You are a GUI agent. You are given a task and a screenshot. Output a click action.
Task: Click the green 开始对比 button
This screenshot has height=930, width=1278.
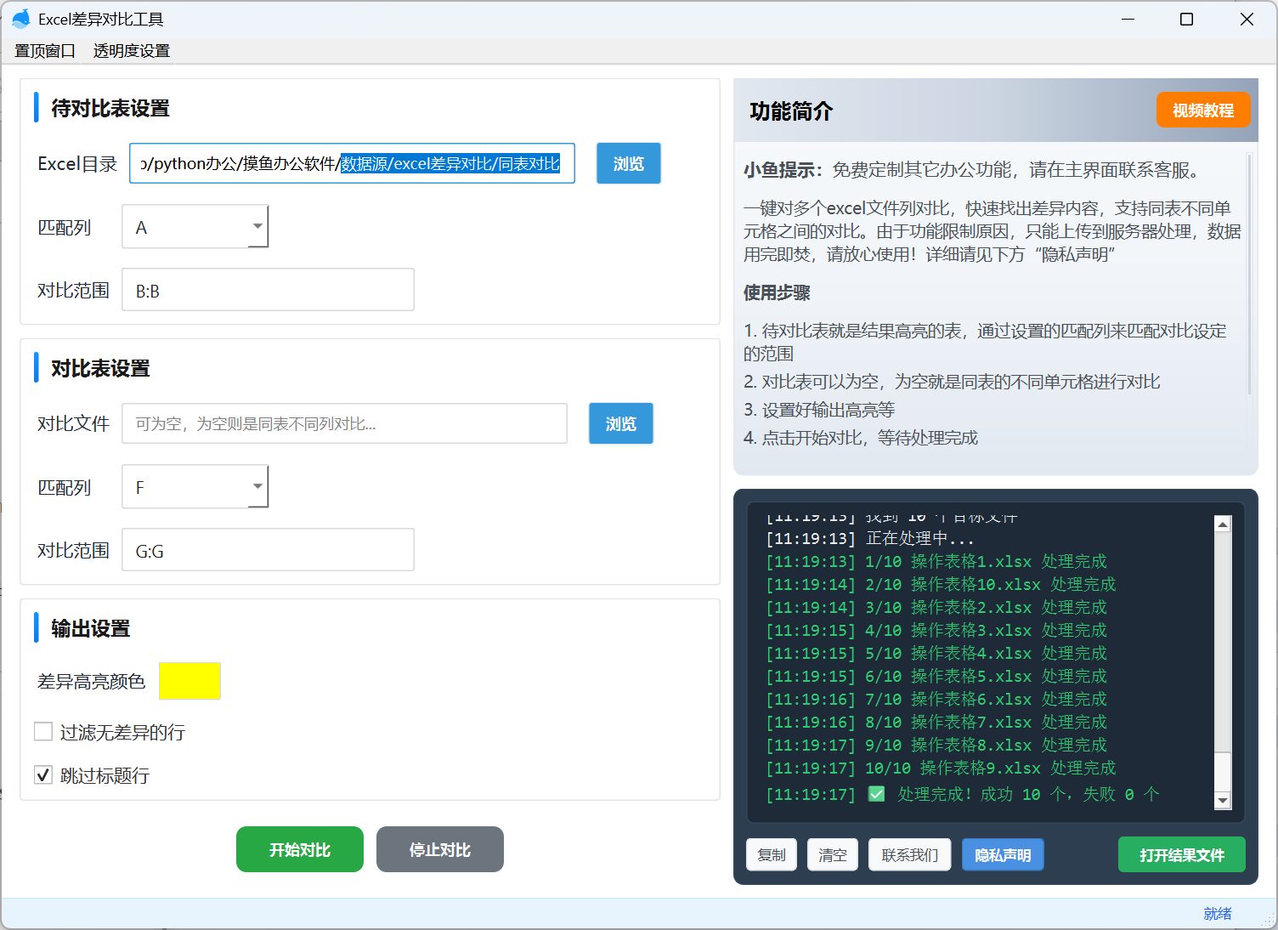[x=300, y=849]
